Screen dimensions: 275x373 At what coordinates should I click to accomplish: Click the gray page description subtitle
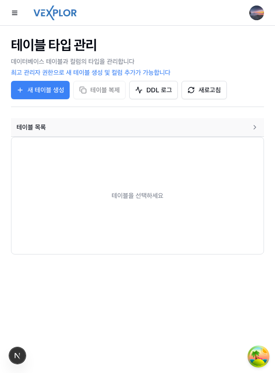coord(73,62)
